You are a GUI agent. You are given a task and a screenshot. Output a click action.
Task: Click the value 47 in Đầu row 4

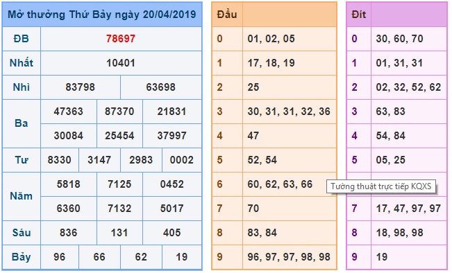pyautogui.click(x=253, y=136)
